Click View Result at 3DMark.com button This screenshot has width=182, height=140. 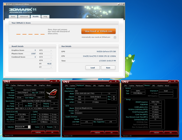coord(98,31)
